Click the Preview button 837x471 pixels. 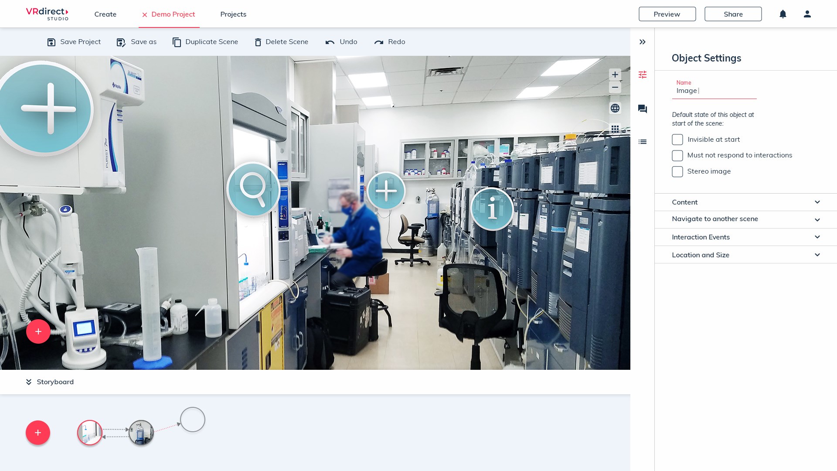667,14
